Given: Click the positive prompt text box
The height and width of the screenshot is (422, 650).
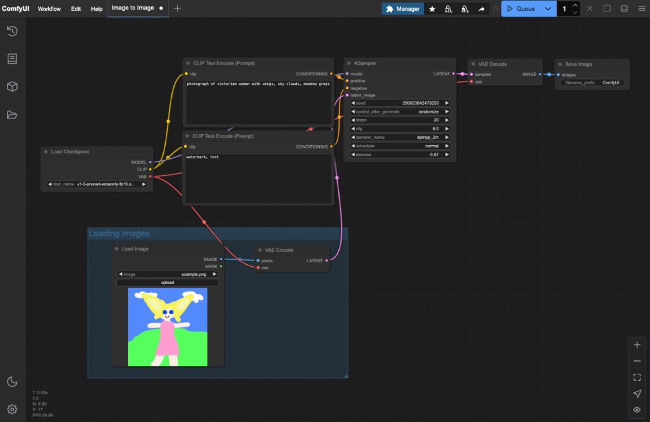Looking at the screenshot, I should (258, 101).
